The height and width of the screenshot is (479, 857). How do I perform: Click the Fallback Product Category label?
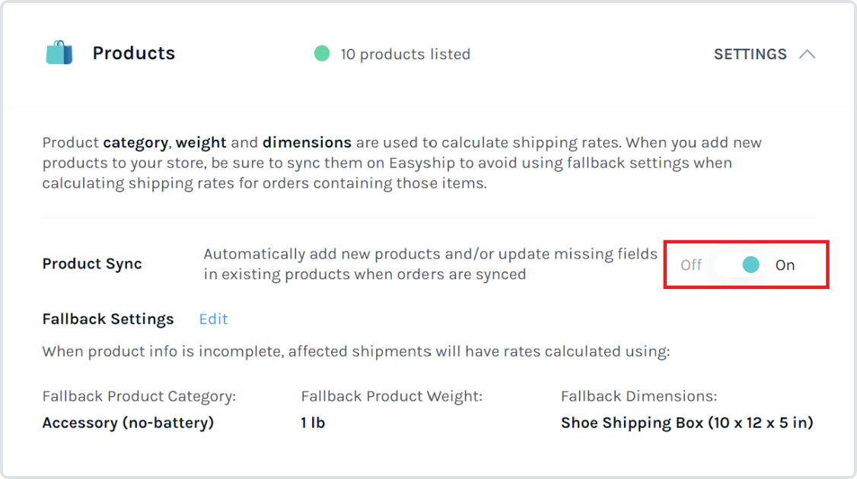(139, 396)
